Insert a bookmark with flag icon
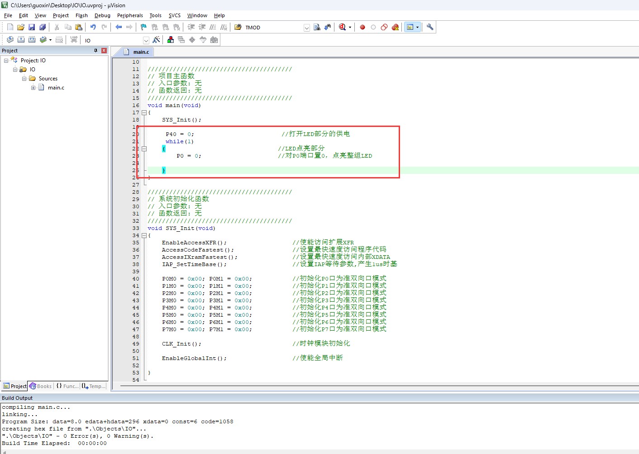 (143, 27)
